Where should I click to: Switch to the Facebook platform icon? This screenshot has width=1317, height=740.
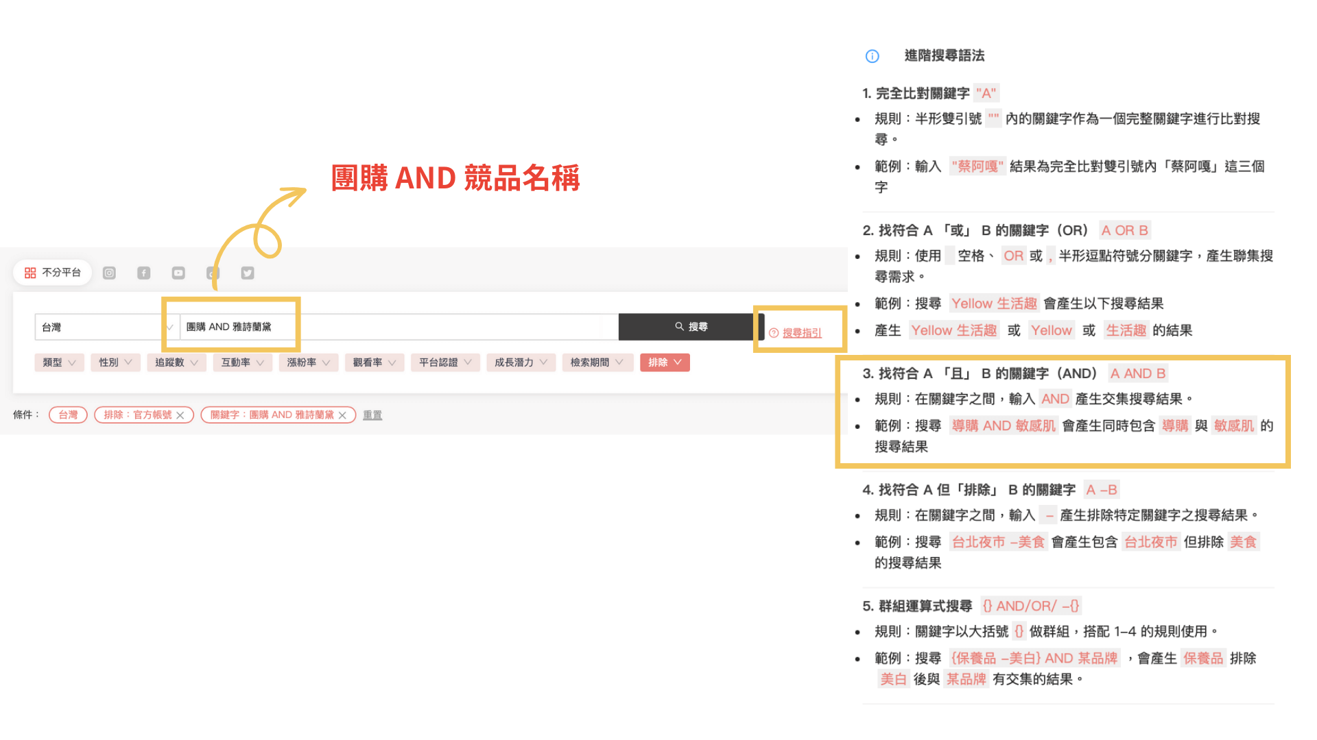[x=143, y=273]
